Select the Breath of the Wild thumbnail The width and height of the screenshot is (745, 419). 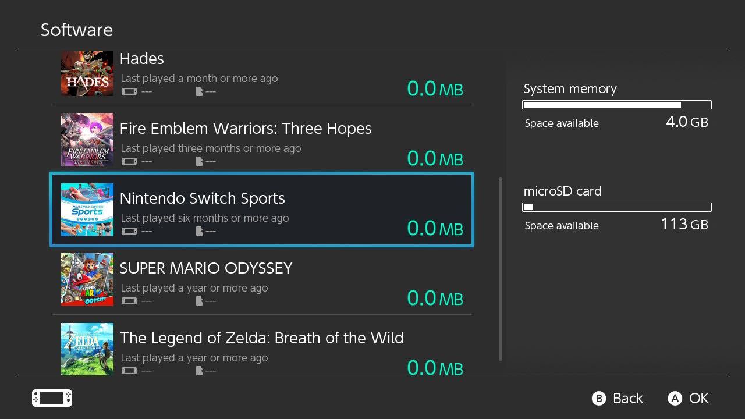pos(87,349)
